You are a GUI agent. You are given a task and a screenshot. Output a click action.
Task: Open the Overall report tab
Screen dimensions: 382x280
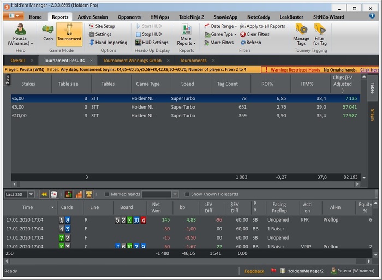point(18,61)
